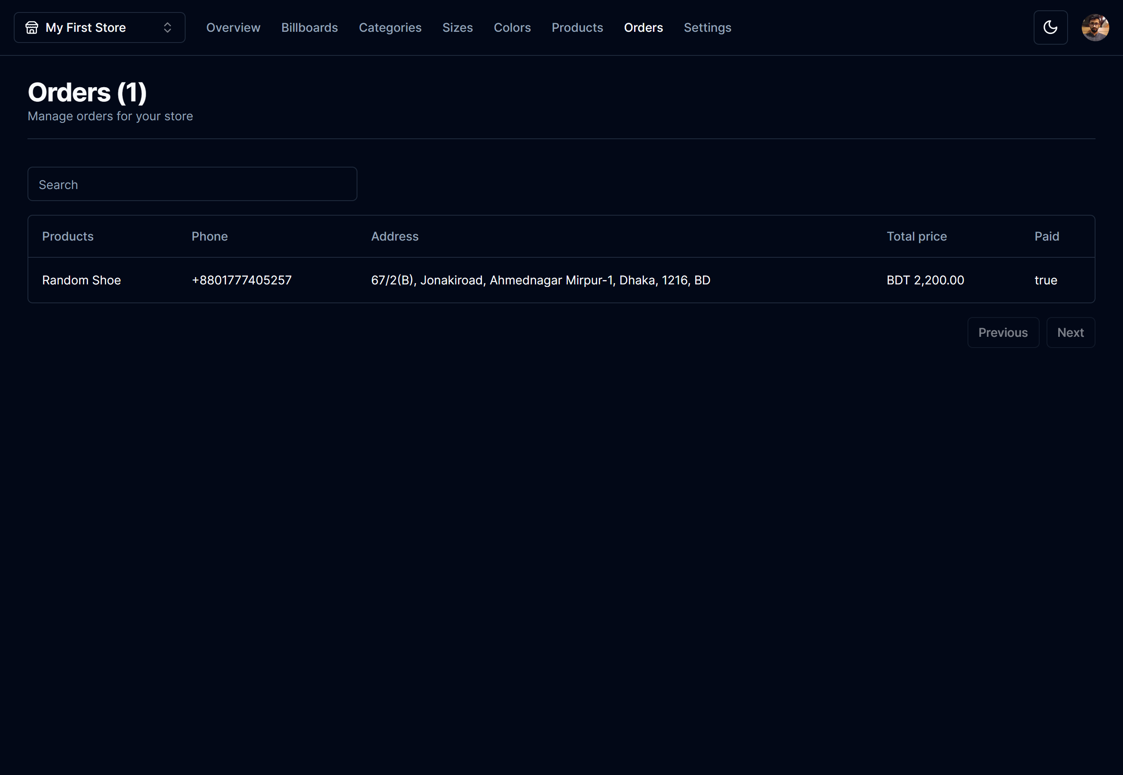Click the phone number +8801777405257
The height and width of the screenshot is (775, 1123).
click(242, 280)
